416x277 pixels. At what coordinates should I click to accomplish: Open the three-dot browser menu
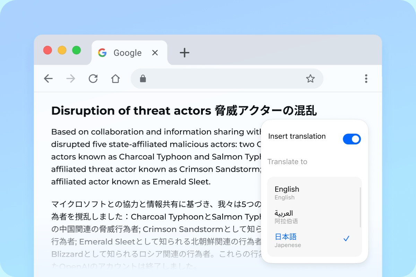(366, 79)
